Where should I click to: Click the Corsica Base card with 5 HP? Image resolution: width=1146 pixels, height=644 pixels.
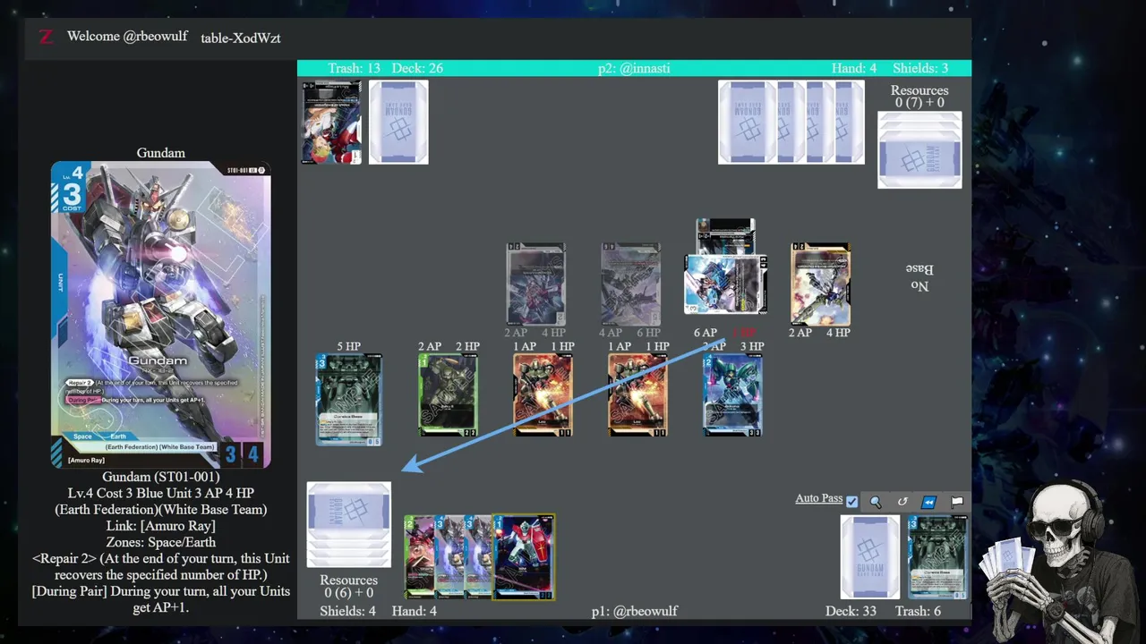(x=348, y=400)
